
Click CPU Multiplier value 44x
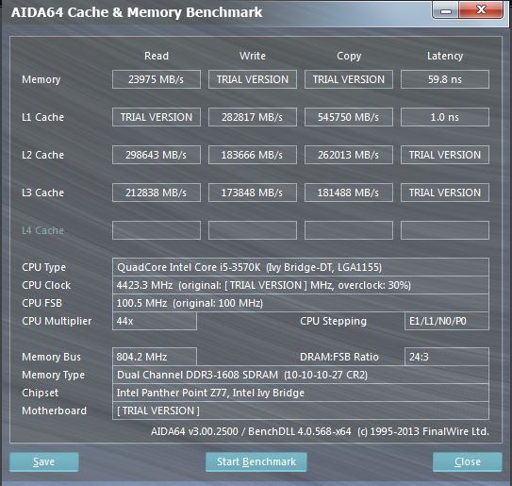pyautogui.click(x=155, y=321)
